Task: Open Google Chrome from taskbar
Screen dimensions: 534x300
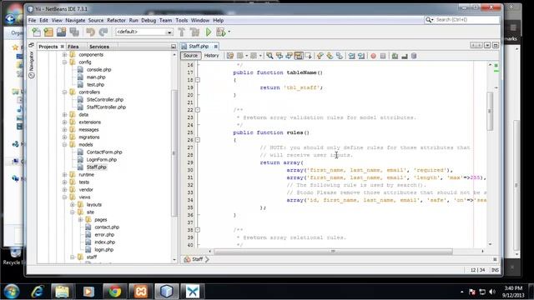Action: (115, 292)
